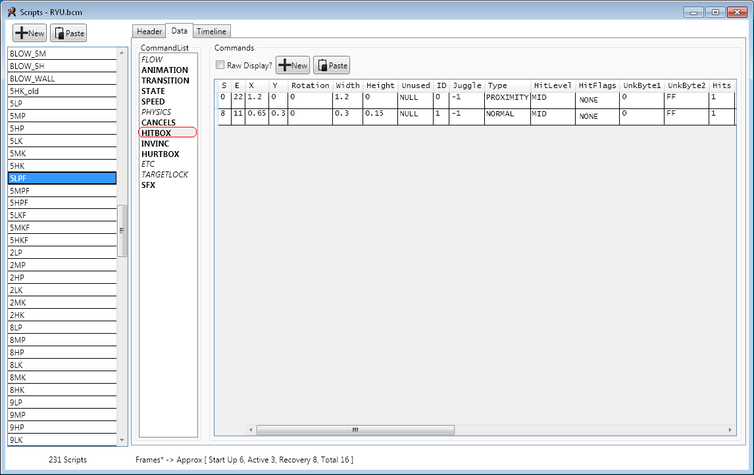754x475 pixels.
Task: Click the Paste script button in left panel
Action: tap(69, 33)
